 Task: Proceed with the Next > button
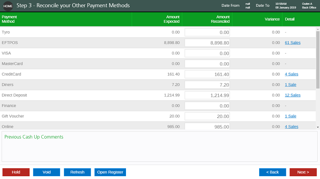(x=303, y=172)
